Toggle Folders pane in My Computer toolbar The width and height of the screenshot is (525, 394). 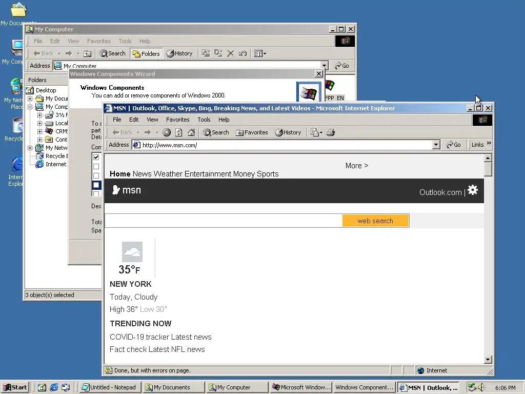(146, 53)
